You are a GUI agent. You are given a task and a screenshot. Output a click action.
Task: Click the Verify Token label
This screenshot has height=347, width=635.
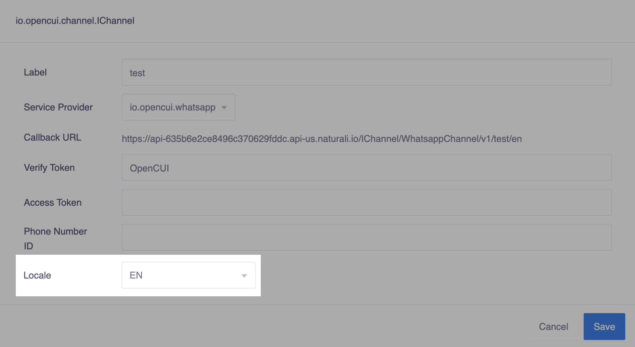(49, 167)
